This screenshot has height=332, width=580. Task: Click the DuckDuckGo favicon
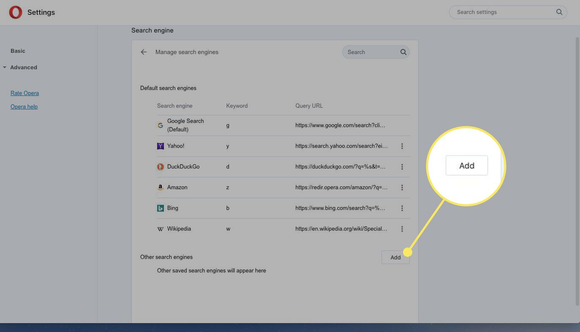160,167
